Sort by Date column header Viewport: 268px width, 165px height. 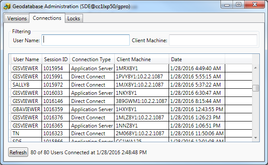pos(197,59)
